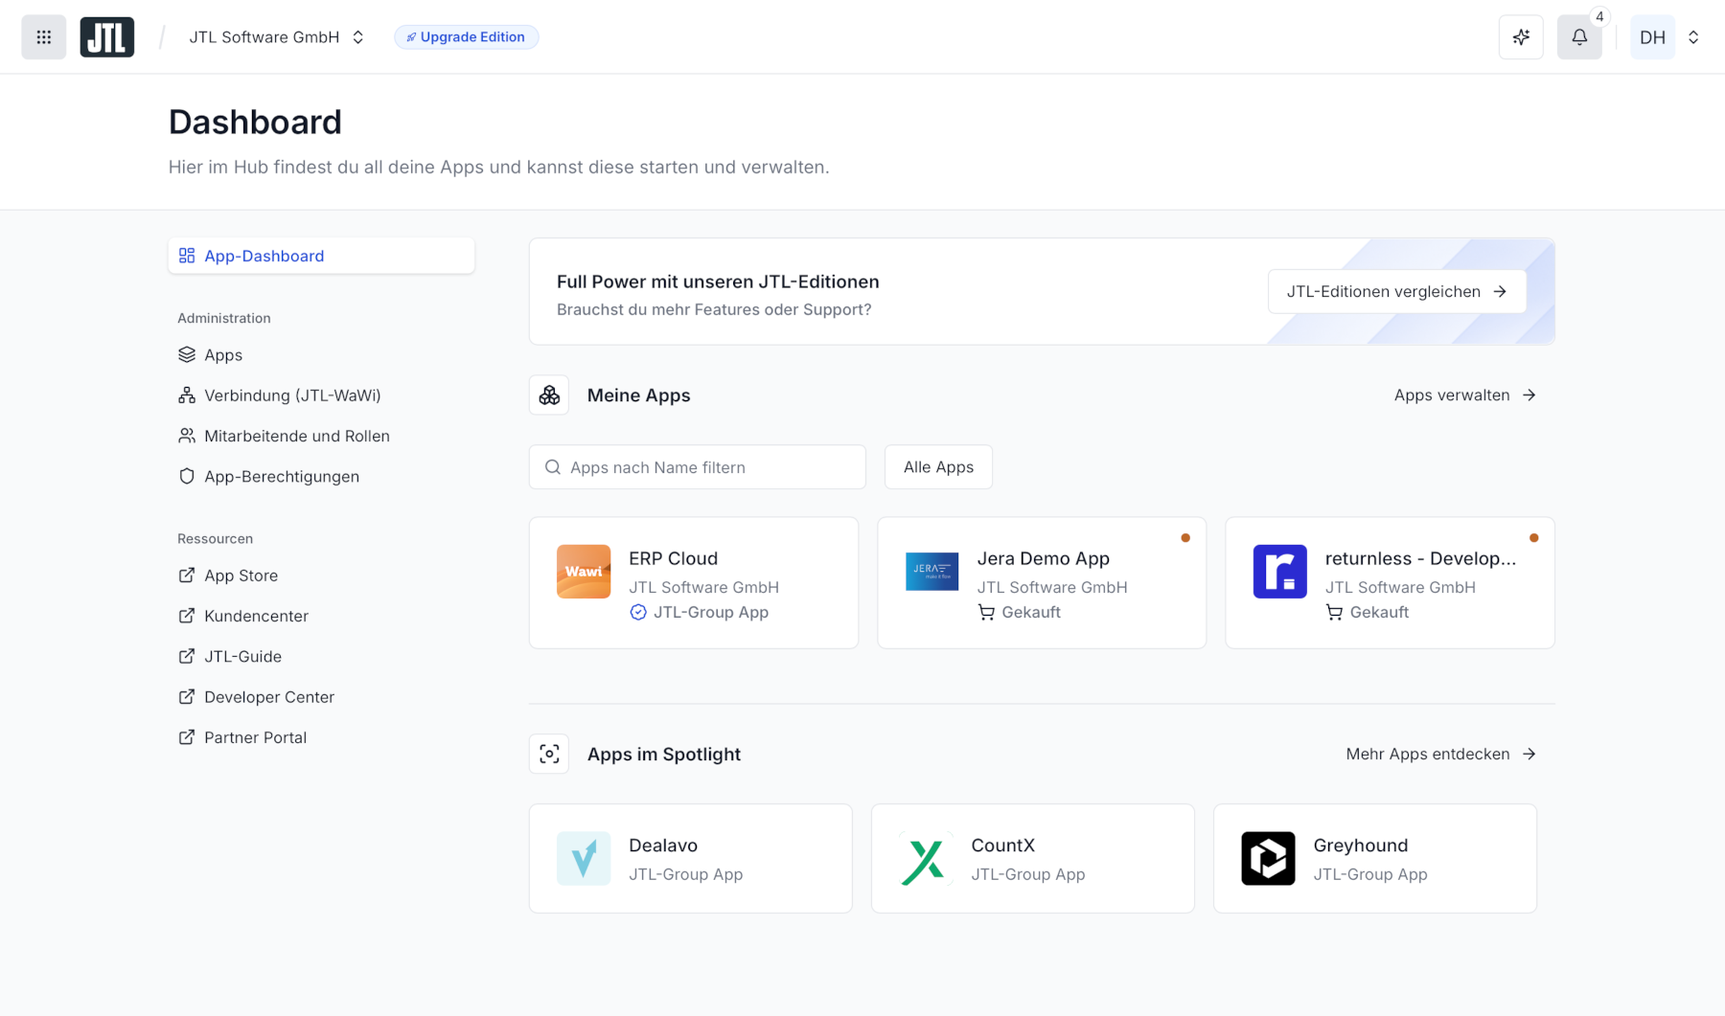Expand the Alle Apps filter selector
Image resolution: width=1725 pixels, height=1016 pixels.
click(x=937, y=466)
